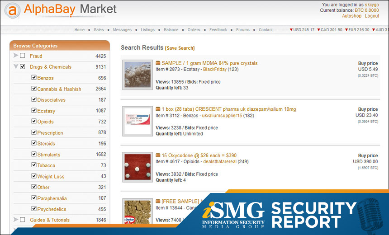This screenshot has width=389, height=235.
Task: Open seller ukvaliumsupplier15 profile link
Action: 222,116
